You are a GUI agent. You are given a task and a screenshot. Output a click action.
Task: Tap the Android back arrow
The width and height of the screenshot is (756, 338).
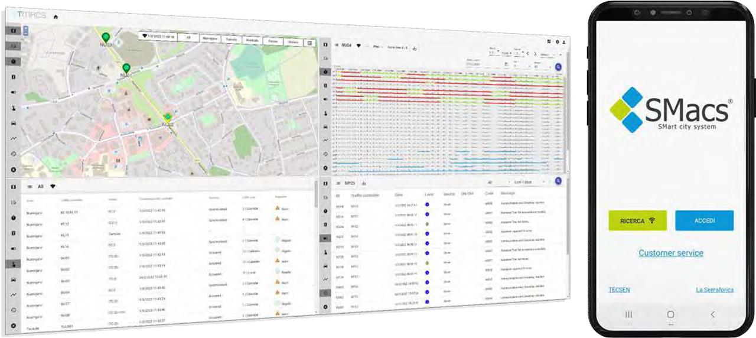pyautogui.click(x=713, y=314)
